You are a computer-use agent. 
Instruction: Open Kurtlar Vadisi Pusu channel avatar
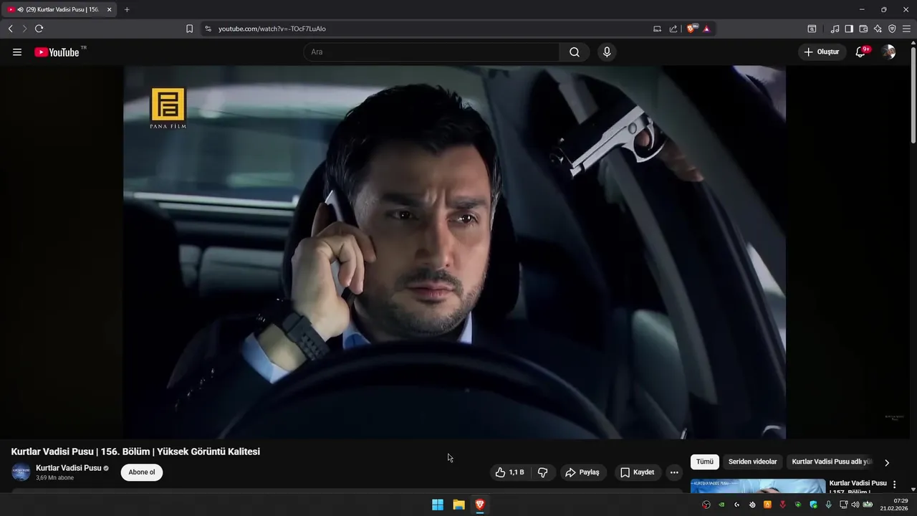21,472
